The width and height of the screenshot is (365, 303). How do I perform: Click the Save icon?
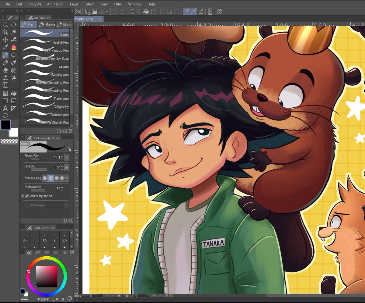pos(102,12)
